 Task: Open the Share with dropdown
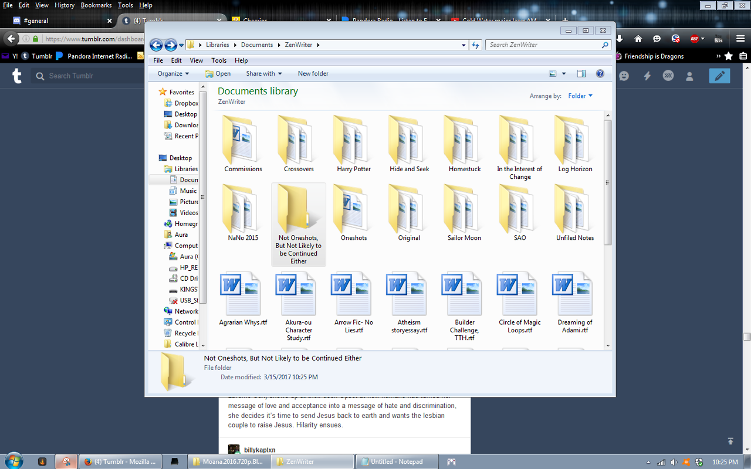pos(264,74)
